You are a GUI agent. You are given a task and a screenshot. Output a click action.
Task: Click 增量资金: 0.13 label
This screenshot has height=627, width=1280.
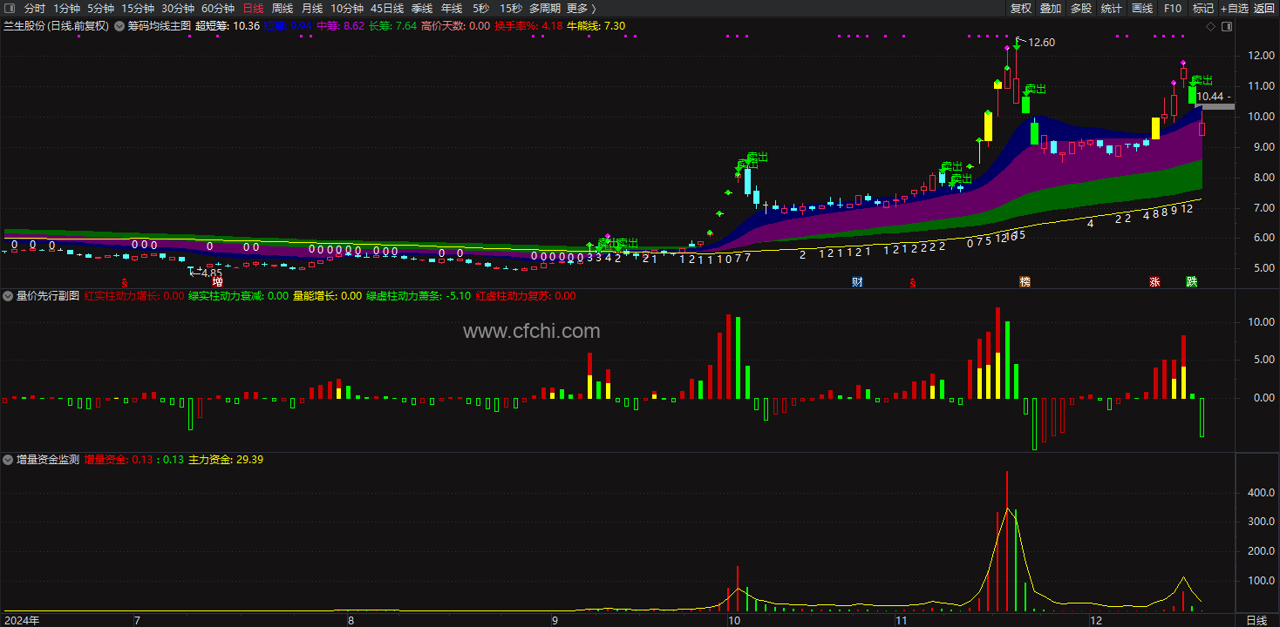pyautogui.click(x=119, y=459)
